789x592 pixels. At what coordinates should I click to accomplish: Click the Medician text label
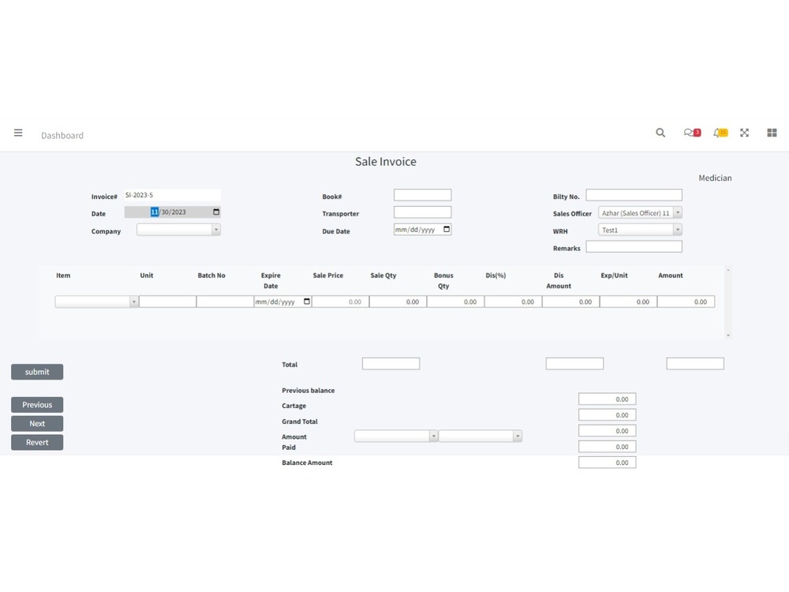[x=715, y=178]
